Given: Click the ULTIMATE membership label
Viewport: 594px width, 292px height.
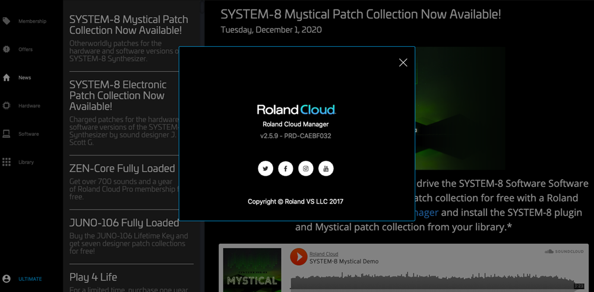Looking at the screenshot, I should 30,279.
